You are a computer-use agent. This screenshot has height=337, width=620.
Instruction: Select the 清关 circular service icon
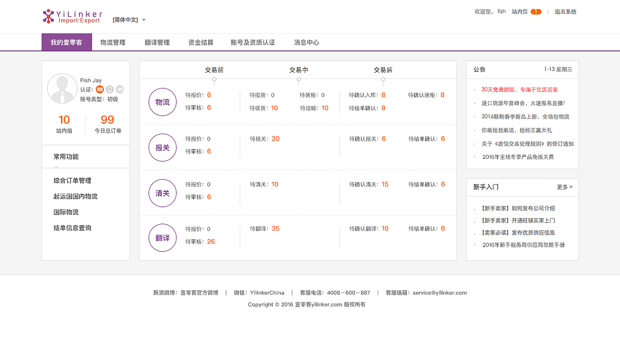coord(162,193)
